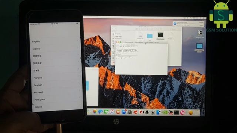Open the blue browser icon in Dock
Image resolution: width=237 pixels, height=133 pixels.
click(x=100, y=112)
